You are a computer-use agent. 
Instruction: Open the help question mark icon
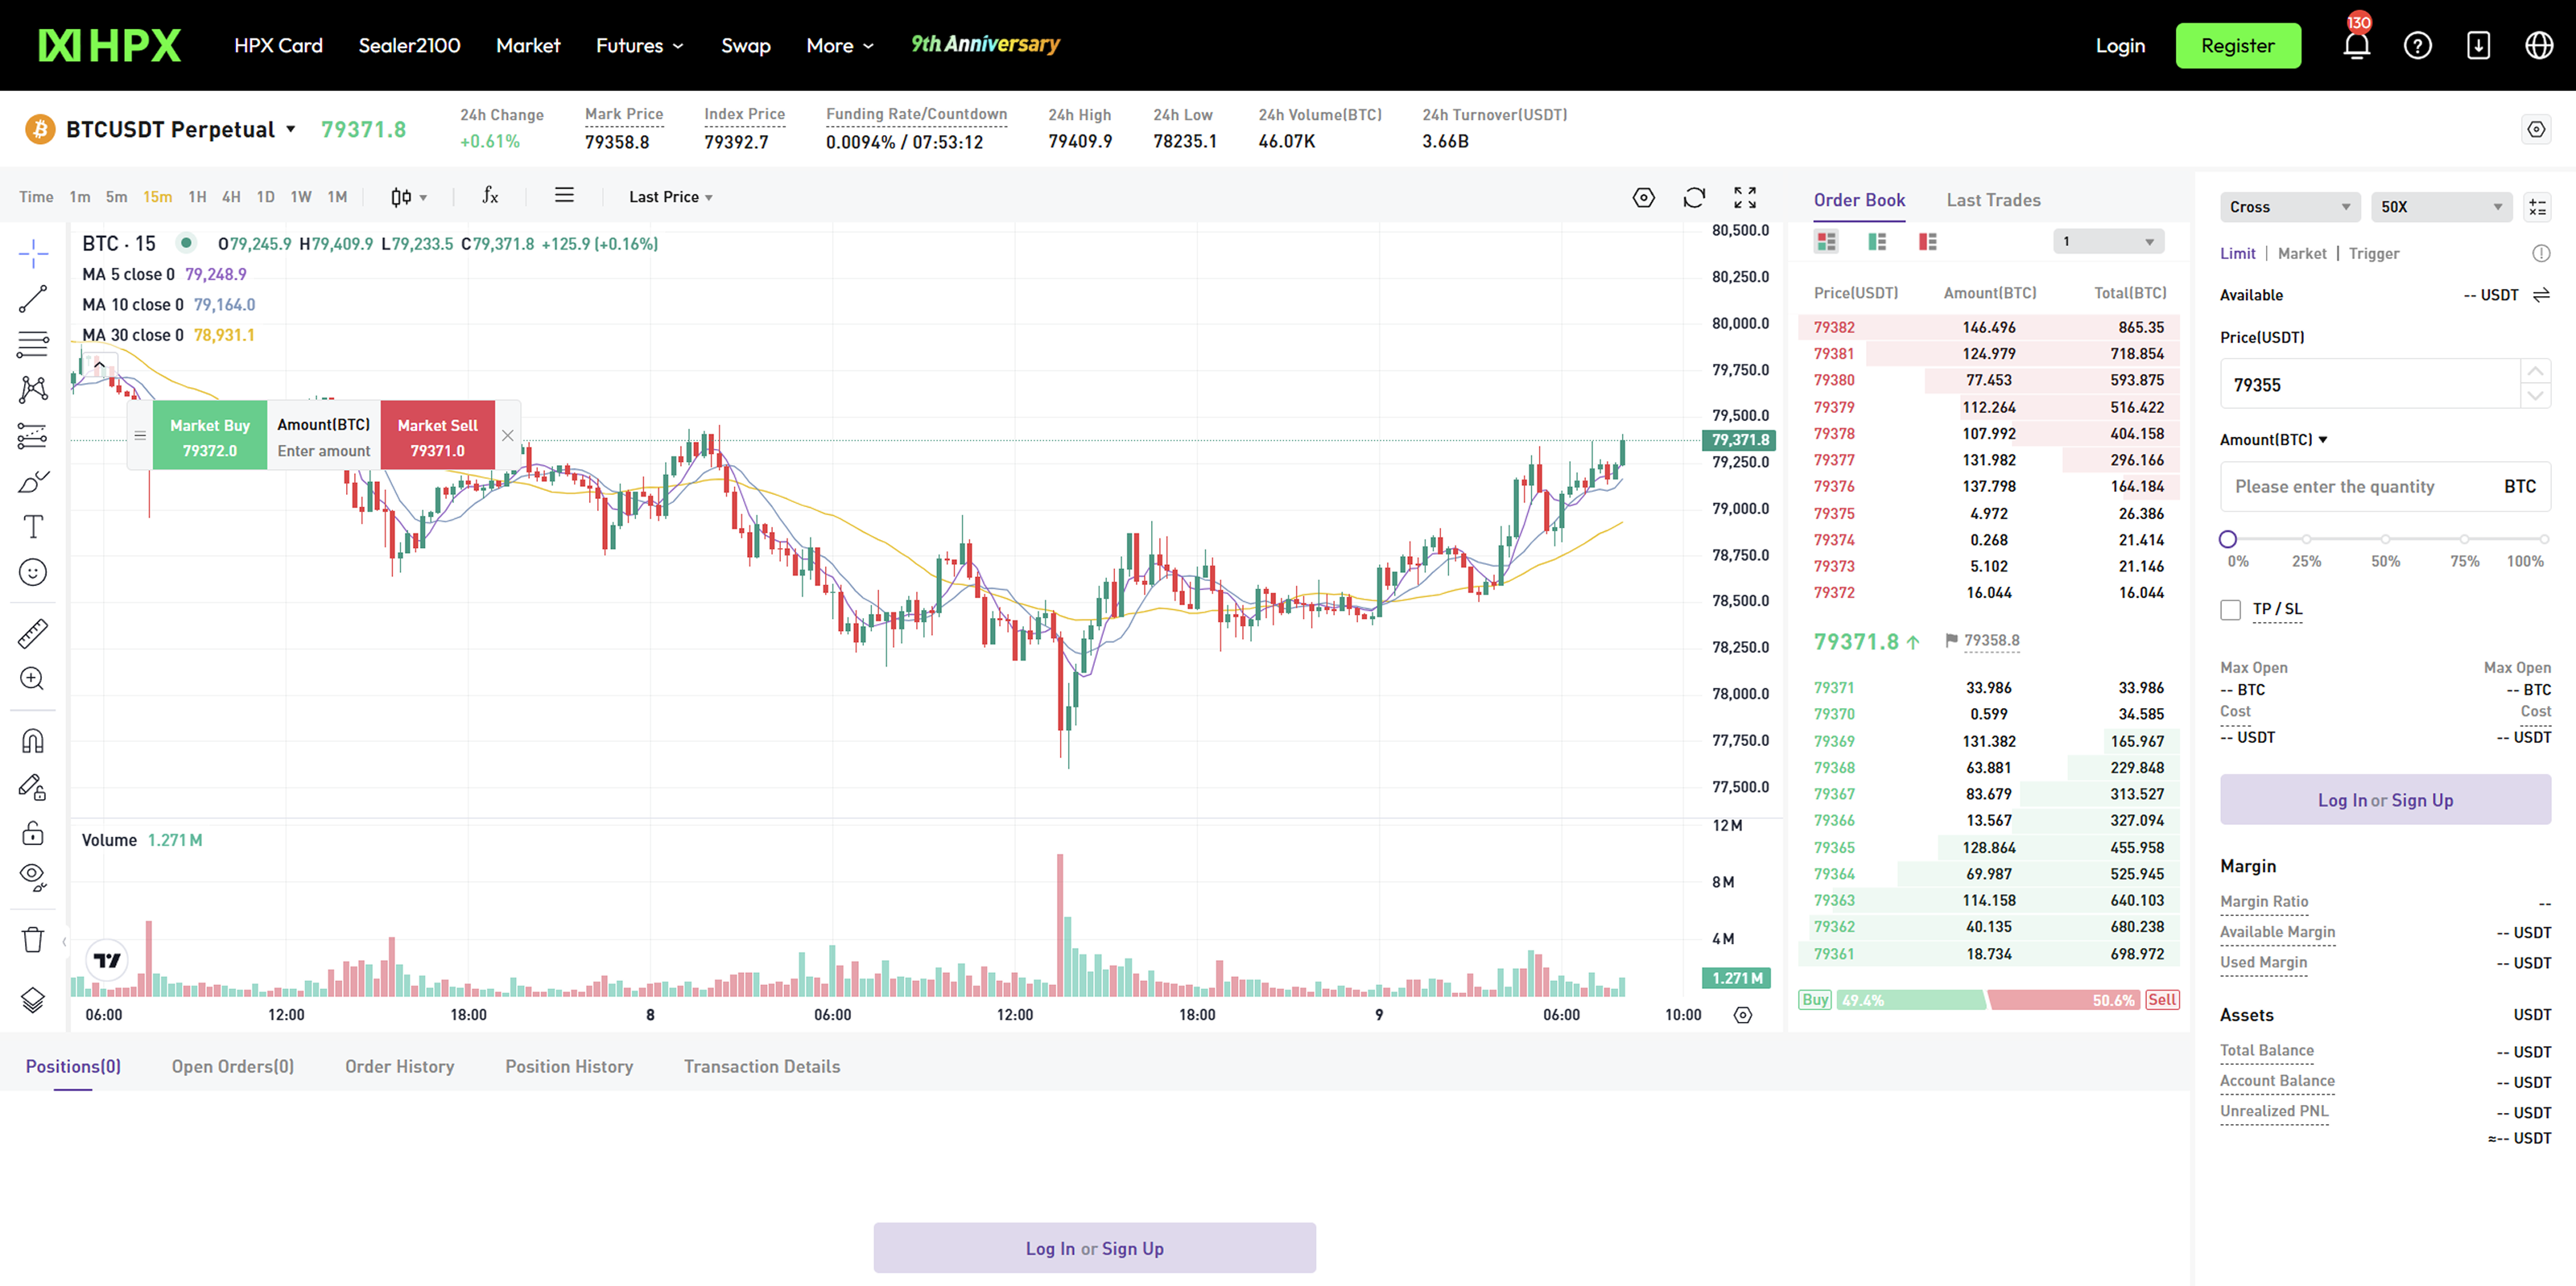pos(2418,45)
